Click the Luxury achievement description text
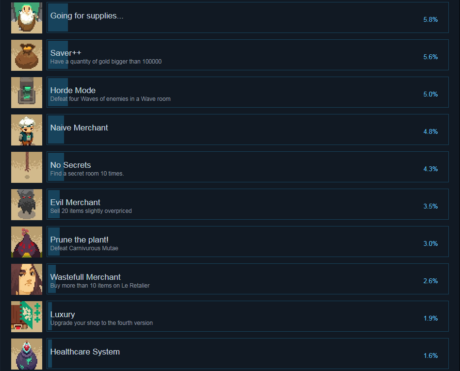 click(x=101, y=323)
